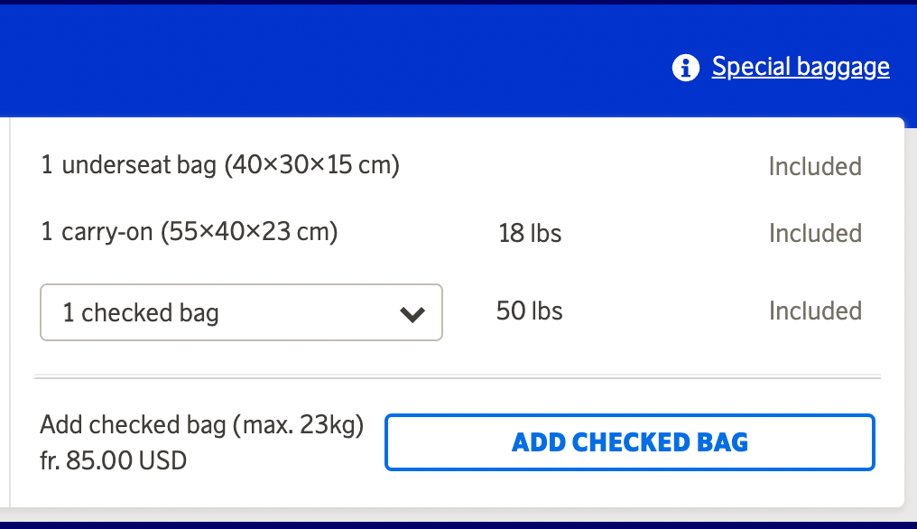Click the '1 checked bag' text inside dropdown
The image size is (917, 529).
[x=141, y=313]
